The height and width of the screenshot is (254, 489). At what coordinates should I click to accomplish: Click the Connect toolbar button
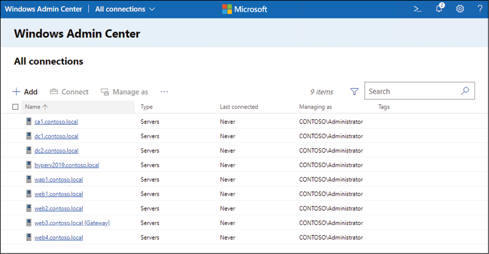69,92
